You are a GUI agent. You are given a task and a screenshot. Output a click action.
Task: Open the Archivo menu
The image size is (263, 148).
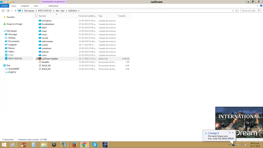(x=5, y=6)
